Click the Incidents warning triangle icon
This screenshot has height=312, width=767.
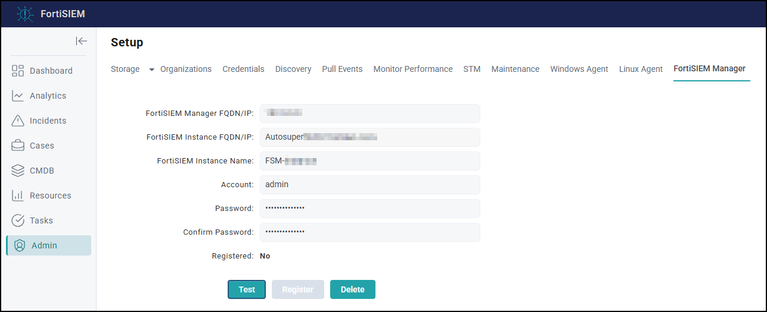point(18,121)
